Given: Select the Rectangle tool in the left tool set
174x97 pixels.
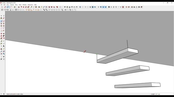Looking at the screenshot, I should click(1, 23).
